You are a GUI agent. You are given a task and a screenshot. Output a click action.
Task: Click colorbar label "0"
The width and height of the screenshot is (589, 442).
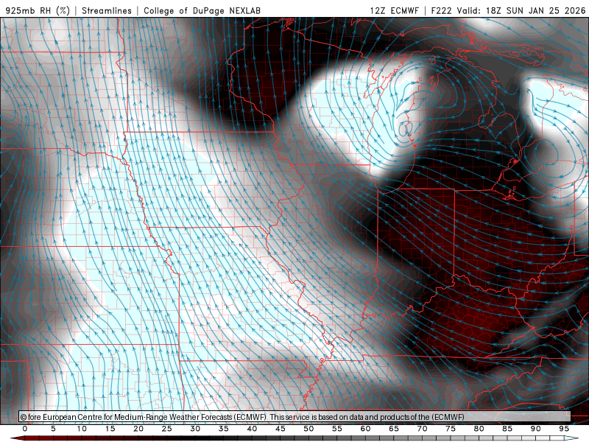click(25, 429)
